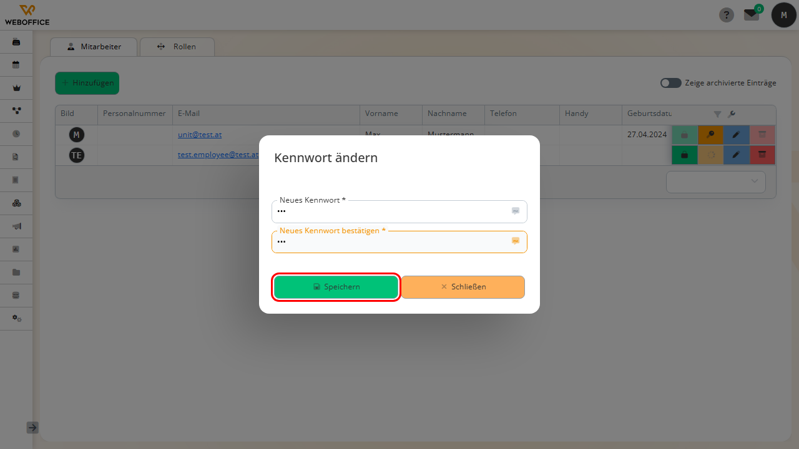Click the lock icon in test.employee row
Viewport: 799px width, 449px height.
pyautogui.click(x=685, y=155)
